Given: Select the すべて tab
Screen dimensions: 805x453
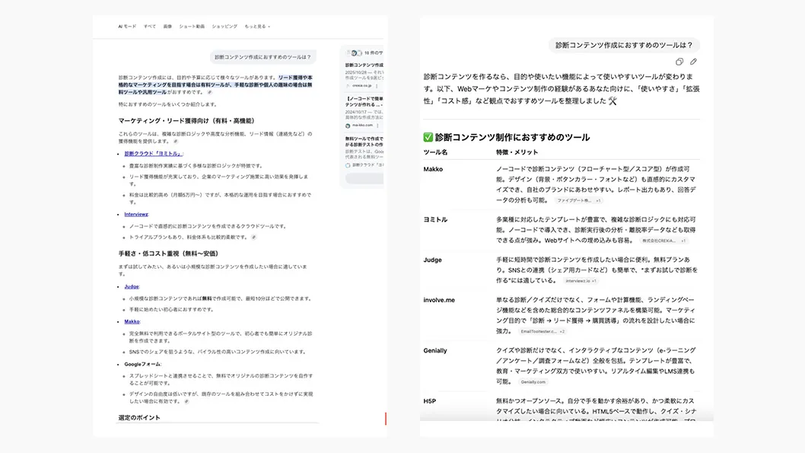Looking at the screenshot, I should click(150, 26).
